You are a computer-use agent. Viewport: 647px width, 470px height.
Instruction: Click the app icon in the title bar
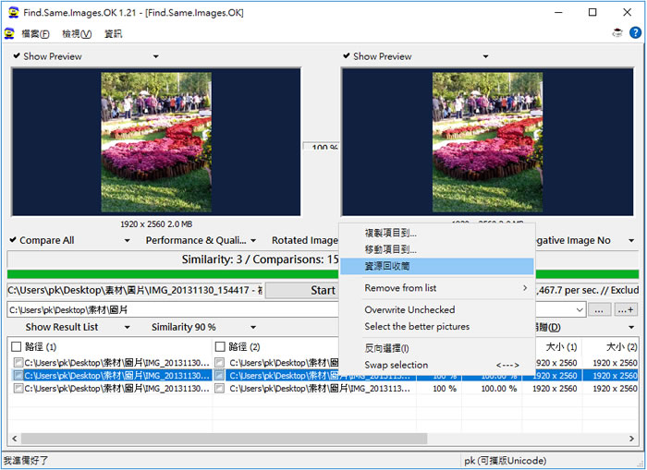tap(12, 12)
